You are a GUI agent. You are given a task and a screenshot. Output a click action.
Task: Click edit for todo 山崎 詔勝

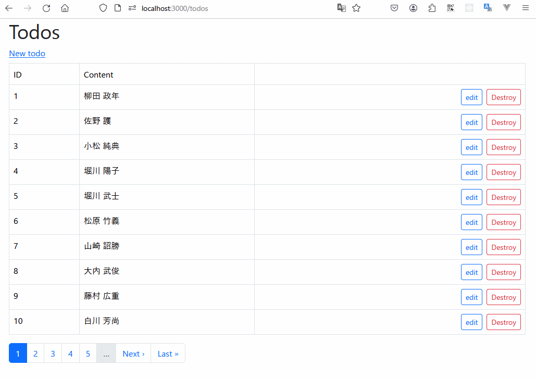471,247
